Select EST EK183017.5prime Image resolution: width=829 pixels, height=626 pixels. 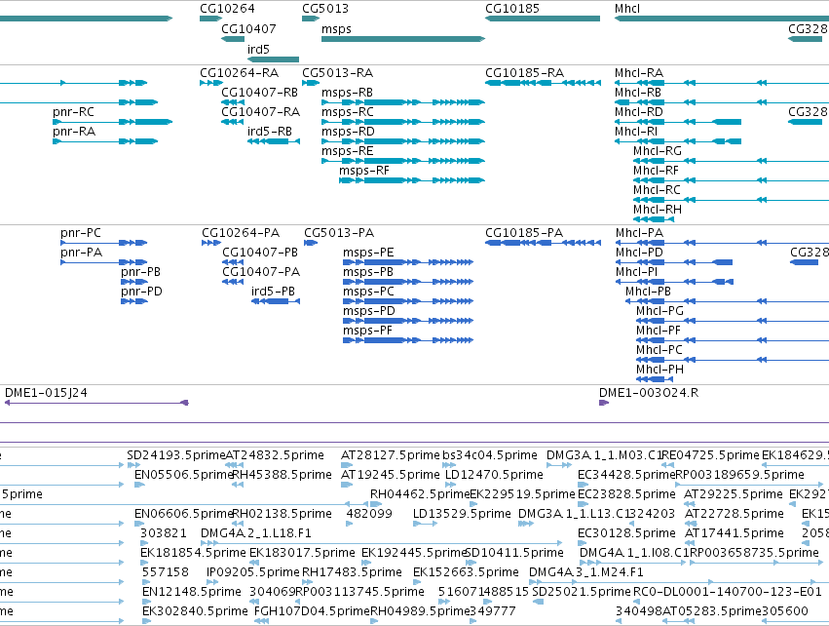[302, 553]
